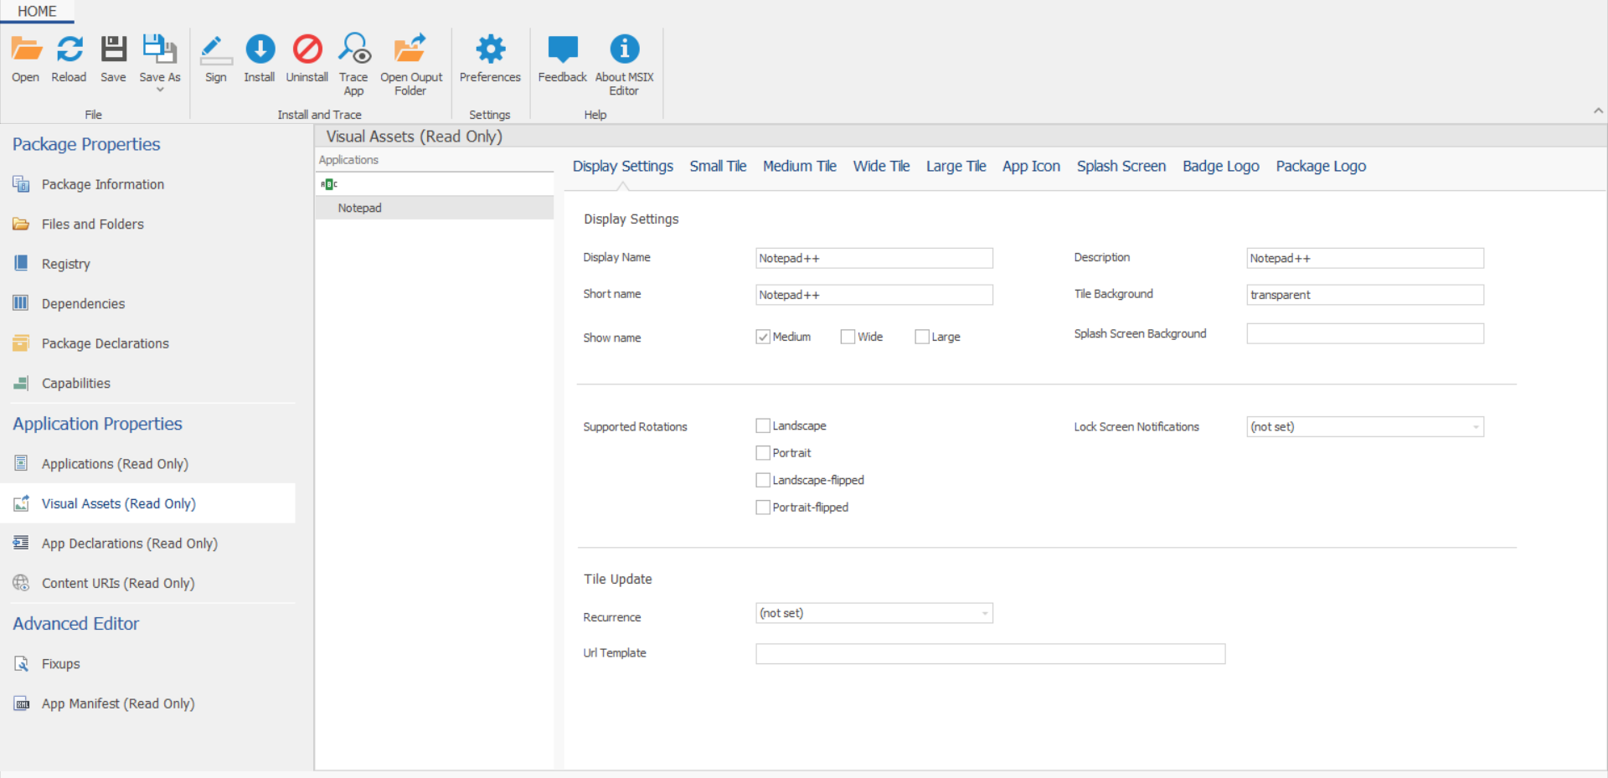Collapse the ribbon with the chevron
Viewport: 1608px width, 778px height.
[1598, 111]
